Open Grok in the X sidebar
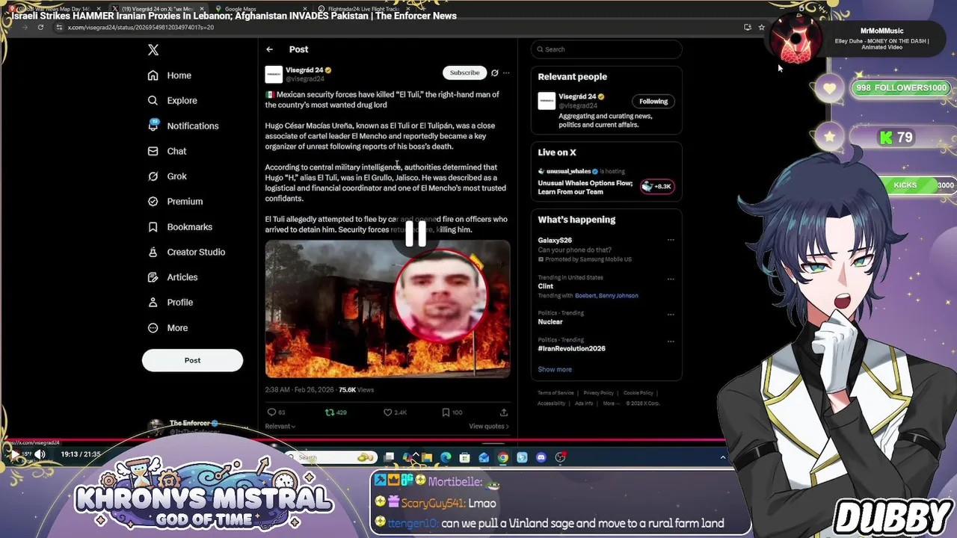The image size is (957, 538). point(167,176)
